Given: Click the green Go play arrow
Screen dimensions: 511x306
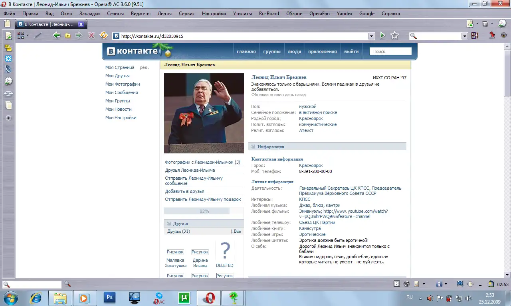Looking at the screenshot, I should click(x=382, y=35).
